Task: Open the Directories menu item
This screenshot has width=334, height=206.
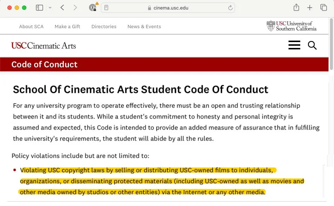Action: [104, 27]
